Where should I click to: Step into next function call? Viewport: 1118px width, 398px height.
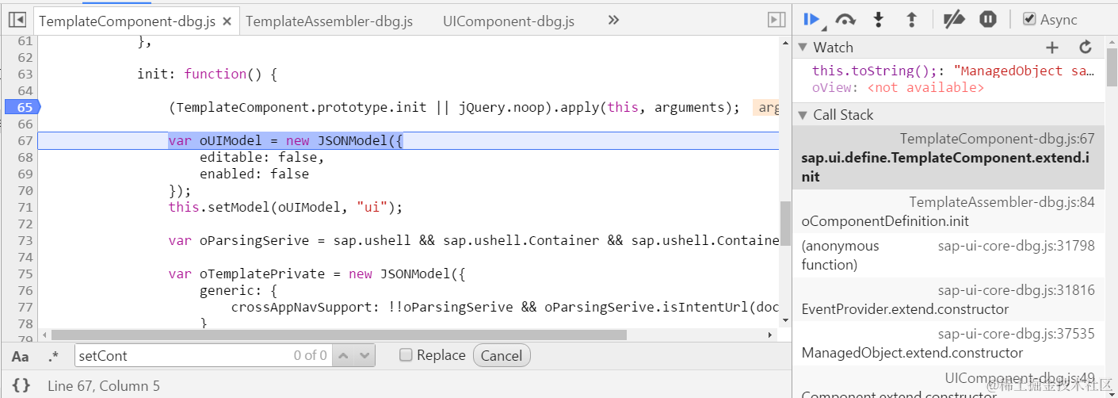(x=878, y=20)
